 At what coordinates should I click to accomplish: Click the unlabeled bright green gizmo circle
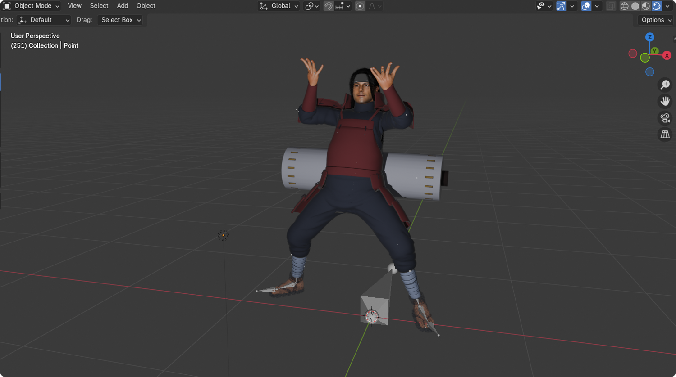645,58
